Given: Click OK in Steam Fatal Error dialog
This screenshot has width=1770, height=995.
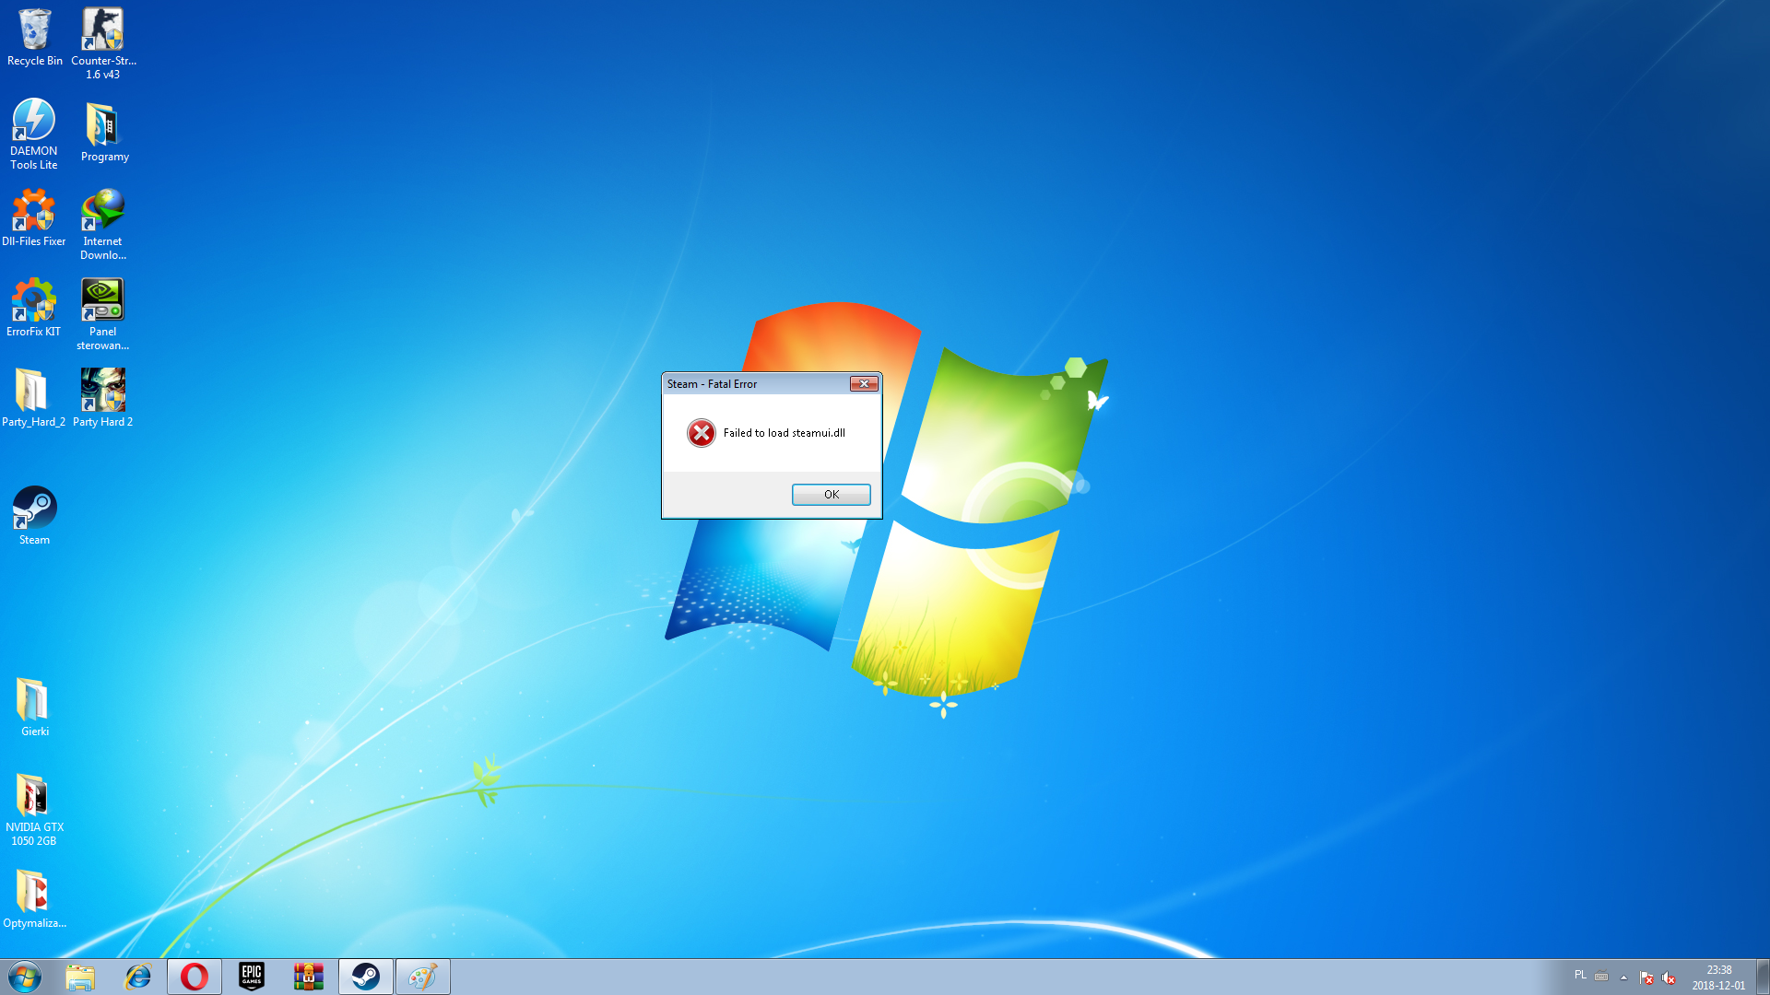Looking at the screenshot, I should (831, 495).
